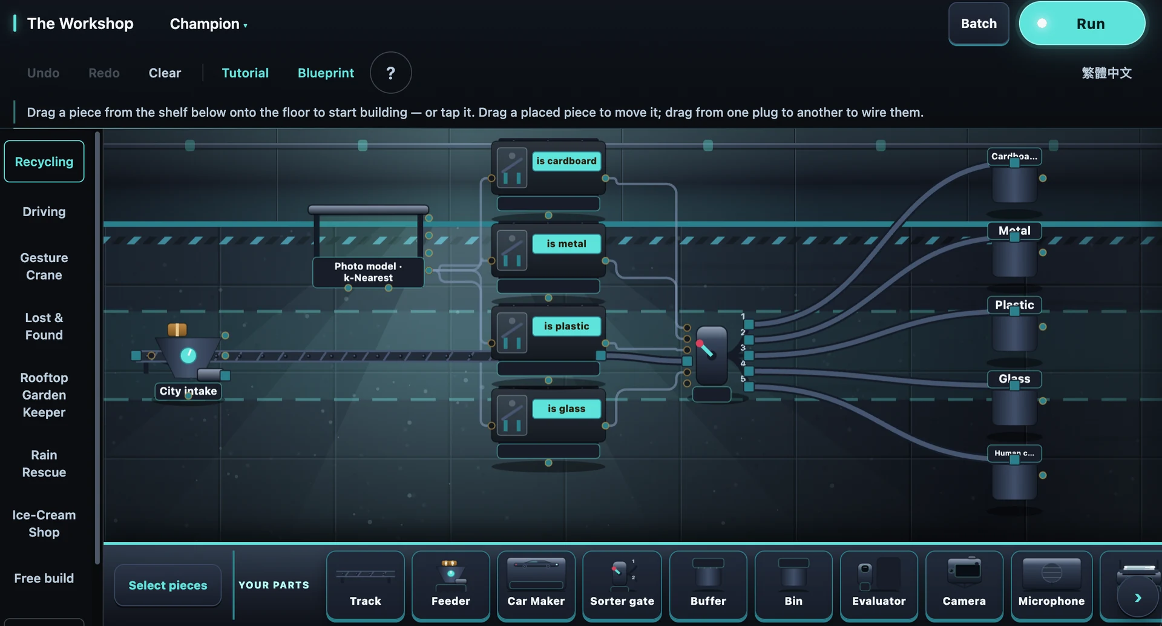Image resolution: width=1162 pixels, height=626 pixels.
Task: Open the Driving level tab
Action: pos(44,211)
